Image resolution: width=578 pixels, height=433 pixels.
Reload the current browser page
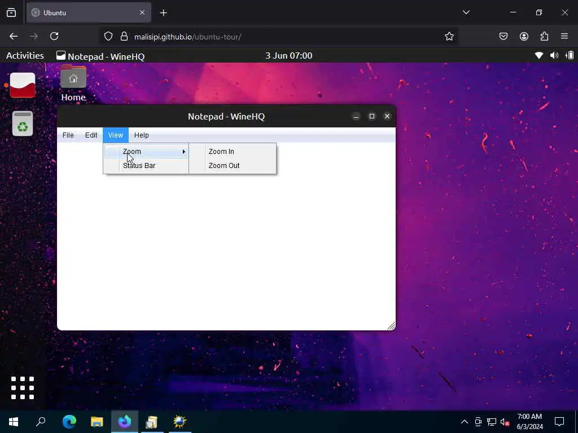[x=54, y=36]
